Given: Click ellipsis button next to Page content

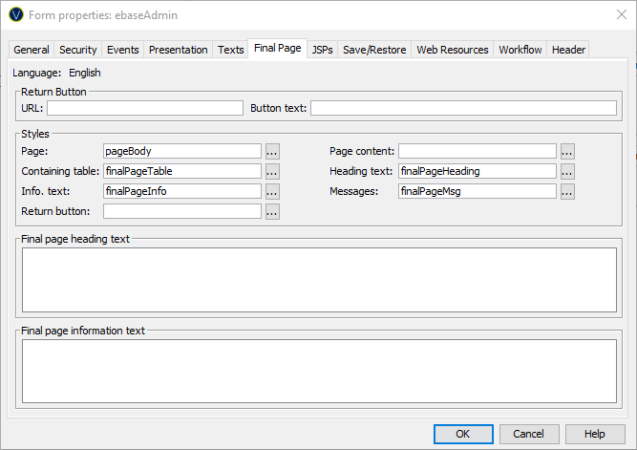Looking at the screenshot, I should [x=567, y=151].
